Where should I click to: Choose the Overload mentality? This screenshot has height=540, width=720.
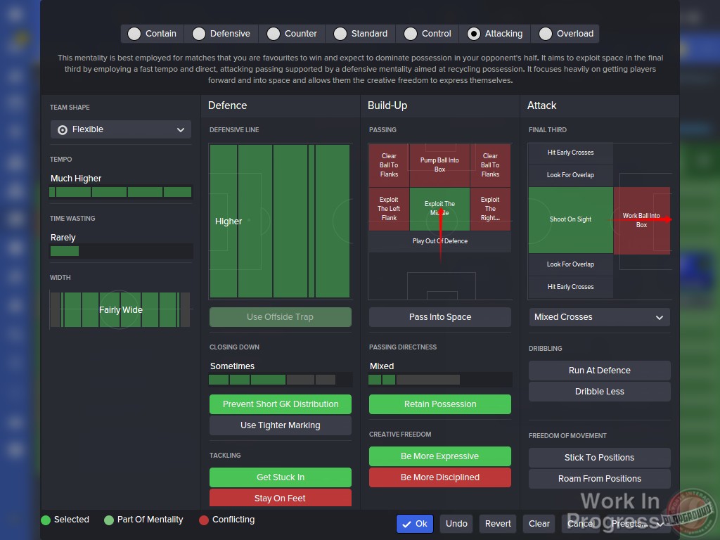[565, 33]
